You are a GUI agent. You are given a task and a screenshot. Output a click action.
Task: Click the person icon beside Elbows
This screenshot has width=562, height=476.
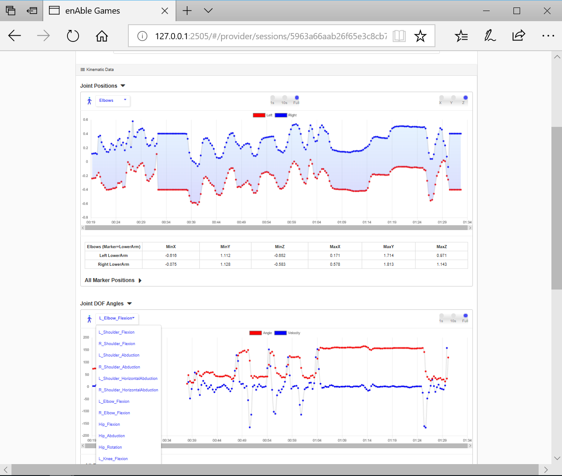click(89, 101)
